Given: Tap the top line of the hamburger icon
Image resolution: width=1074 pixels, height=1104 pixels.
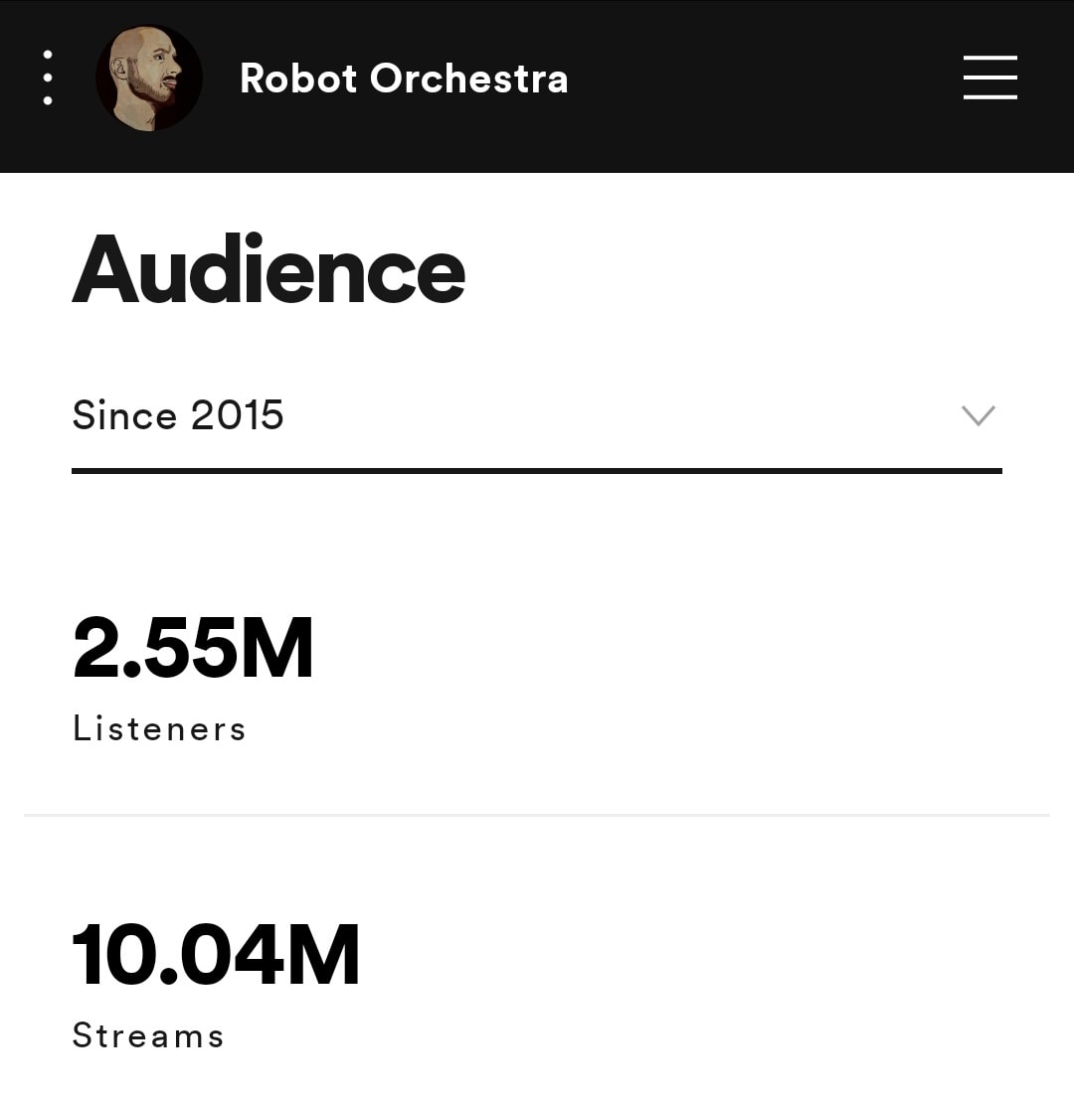Looking at the screenshot, I should click(x=990, y=57).
